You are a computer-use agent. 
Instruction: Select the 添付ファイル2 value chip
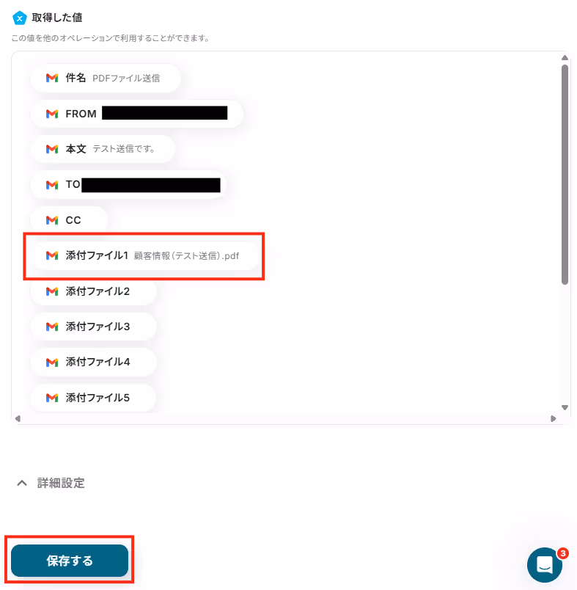[93, 291]
